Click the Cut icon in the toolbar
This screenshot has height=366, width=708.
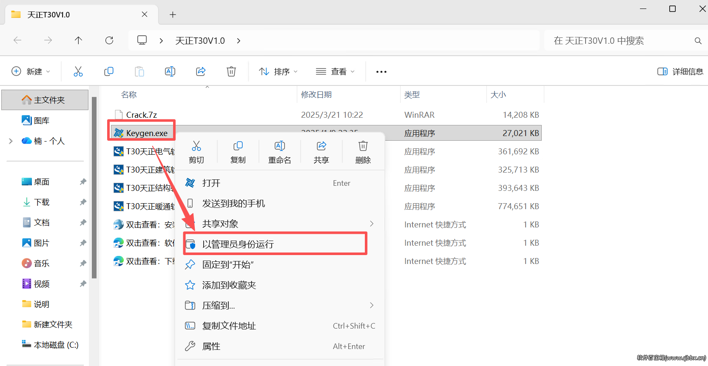pos(78,71)
